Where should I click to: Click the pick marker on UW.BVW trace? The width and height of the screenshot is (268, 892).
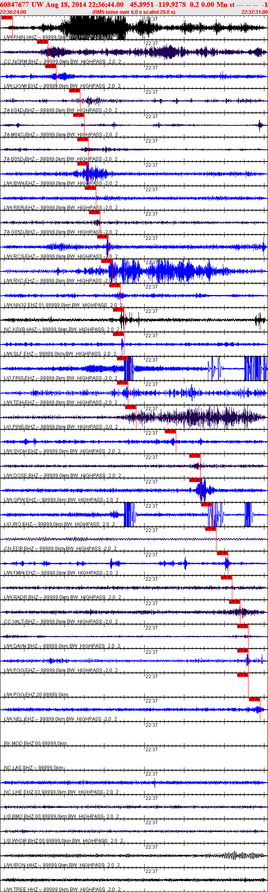pyautogui.click(x=83, y=164)
